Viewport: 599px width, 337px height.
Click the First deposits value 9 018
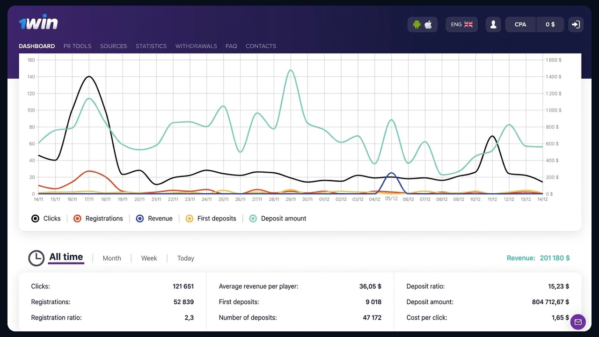373,302
